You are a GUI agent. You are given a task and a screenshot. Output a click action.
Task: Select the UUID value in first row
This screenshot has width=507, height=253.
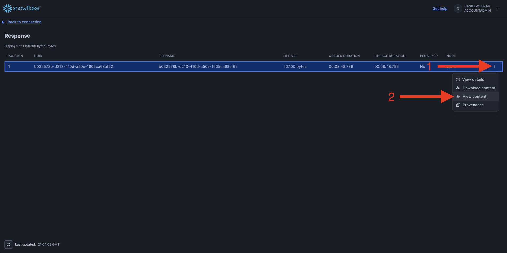73,66
